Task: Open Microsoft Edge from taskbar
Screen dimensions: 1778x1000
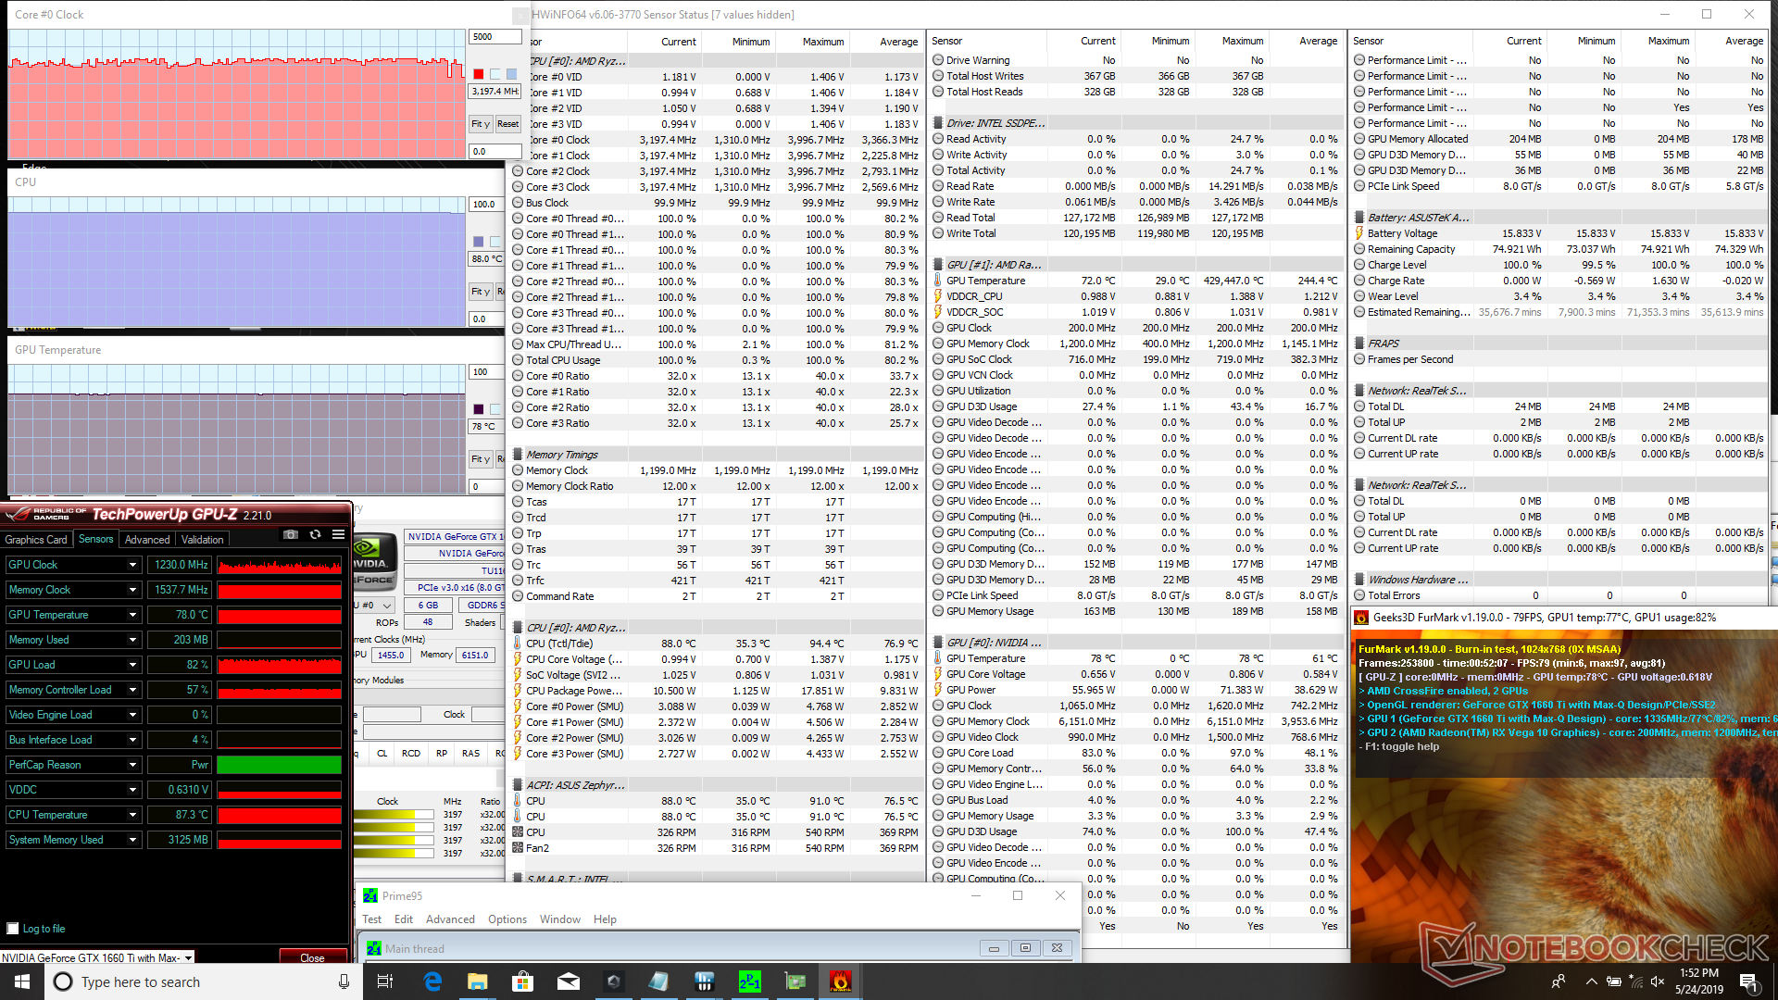Action: 432,981
